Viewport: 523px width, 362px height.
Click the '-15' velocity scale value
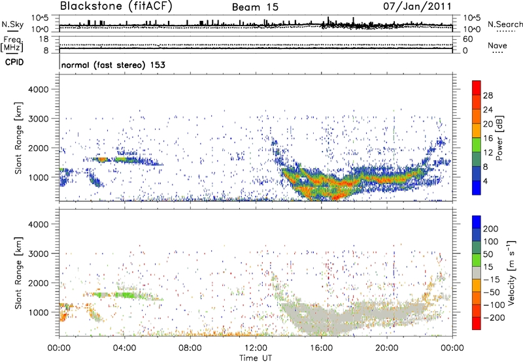pos(492,280)
